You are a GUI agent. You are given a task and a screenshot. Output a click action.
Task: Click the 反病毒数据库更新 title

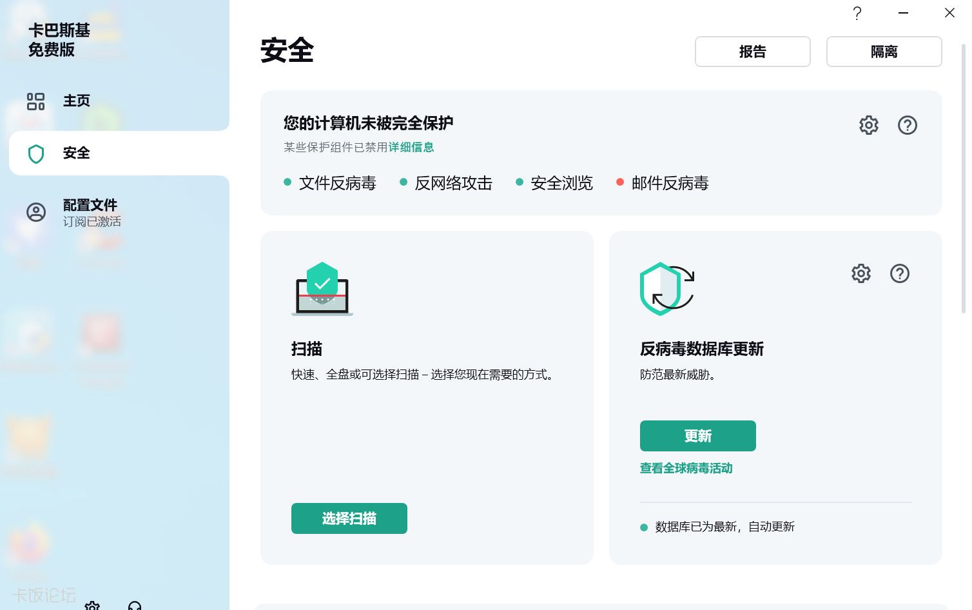click(x=702, y=349)
